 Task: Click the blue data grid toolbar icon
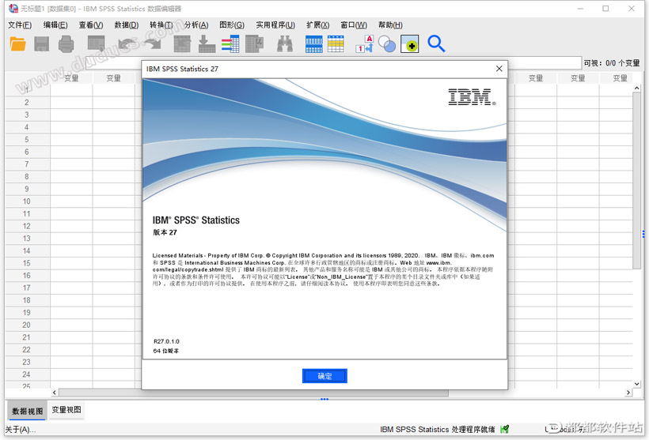pos(313,43)
